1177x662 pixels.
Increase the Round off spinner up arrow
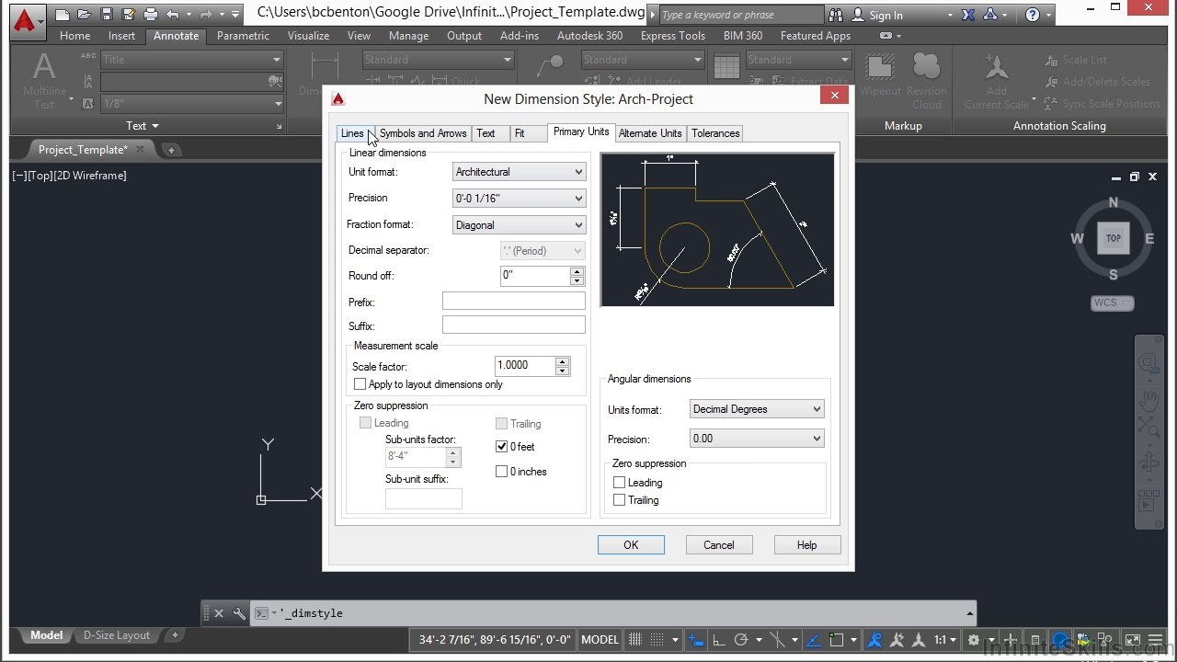(x=577, y=271)
